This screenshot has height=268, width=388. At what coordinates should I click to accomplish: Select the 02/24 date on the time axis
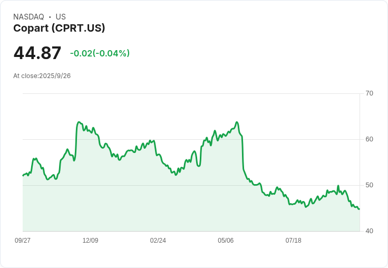[158, 240]
